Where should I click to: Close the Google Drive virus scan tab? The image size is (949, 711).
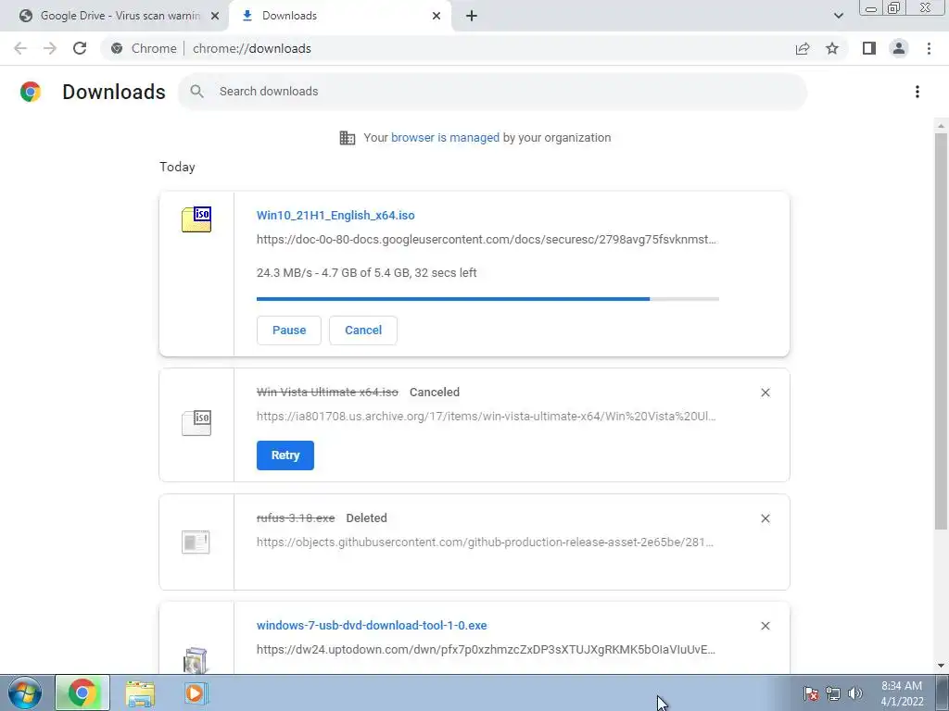[x=215, y=16]
